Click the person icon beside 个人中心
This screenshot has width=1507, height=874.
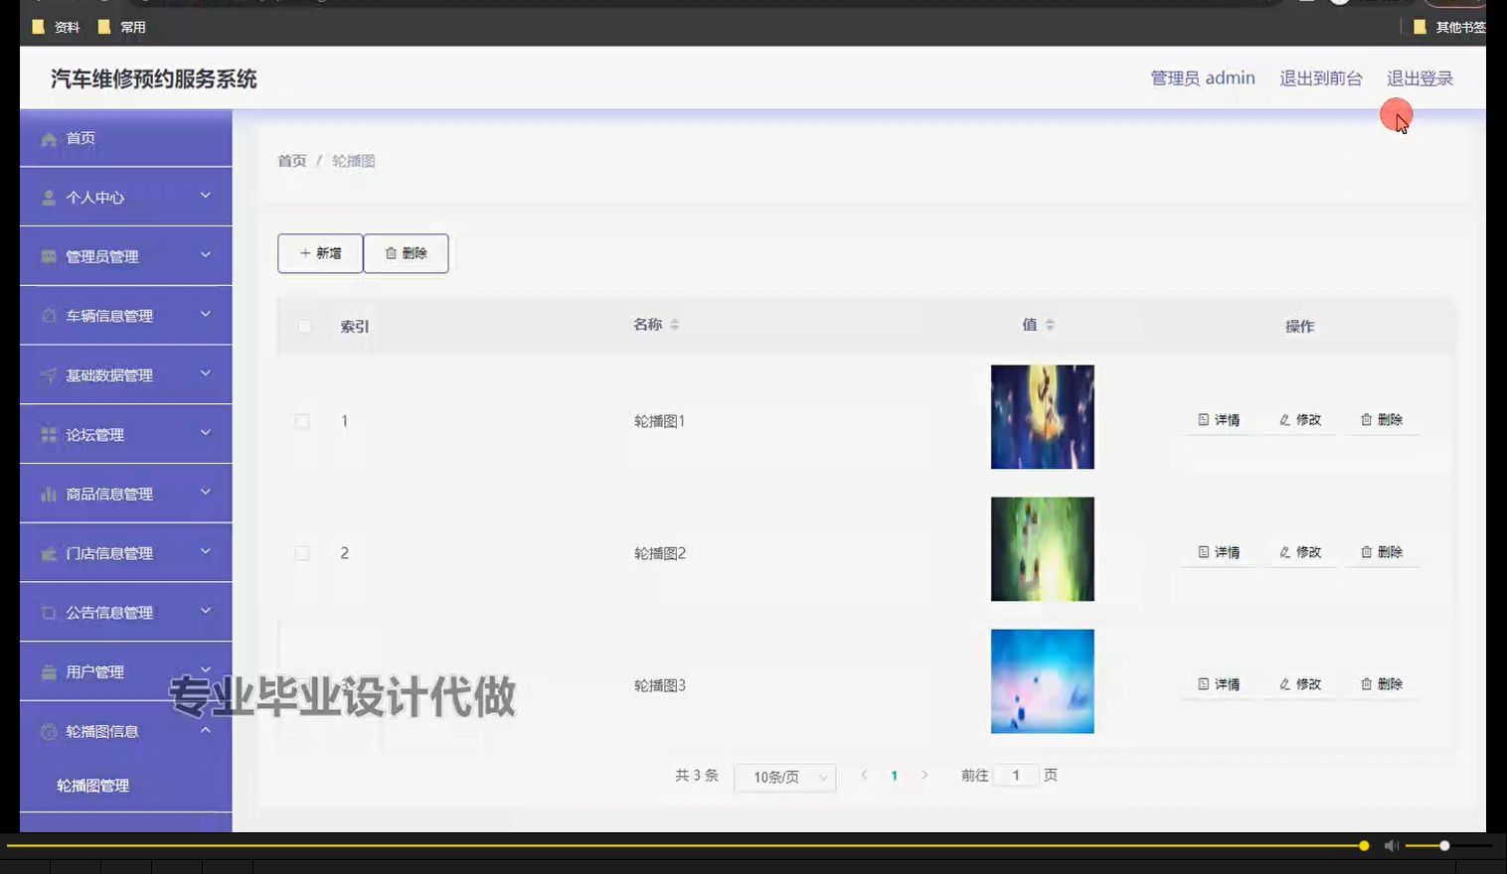(49, 198)
